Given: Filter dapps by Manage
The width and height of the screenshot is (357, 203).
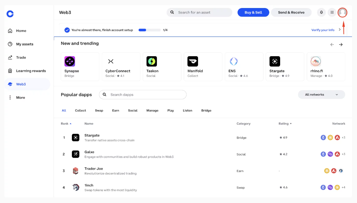Looking at the screenshot, I should [x=152, y=110].
